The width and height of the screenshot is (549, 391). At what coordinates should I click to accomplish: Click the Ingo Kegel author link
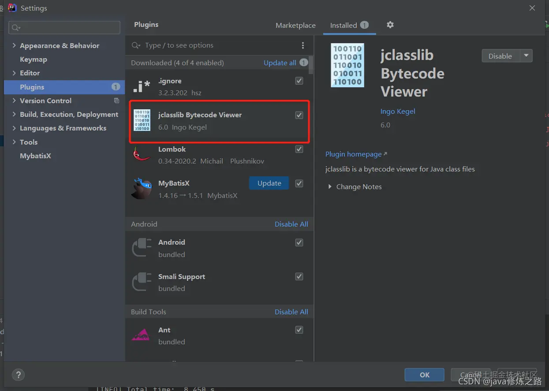point(398,111)
